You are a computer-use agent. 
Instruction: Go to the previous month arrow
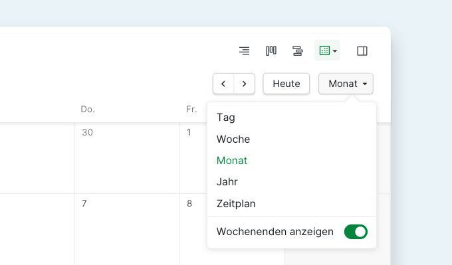[223, 84]
